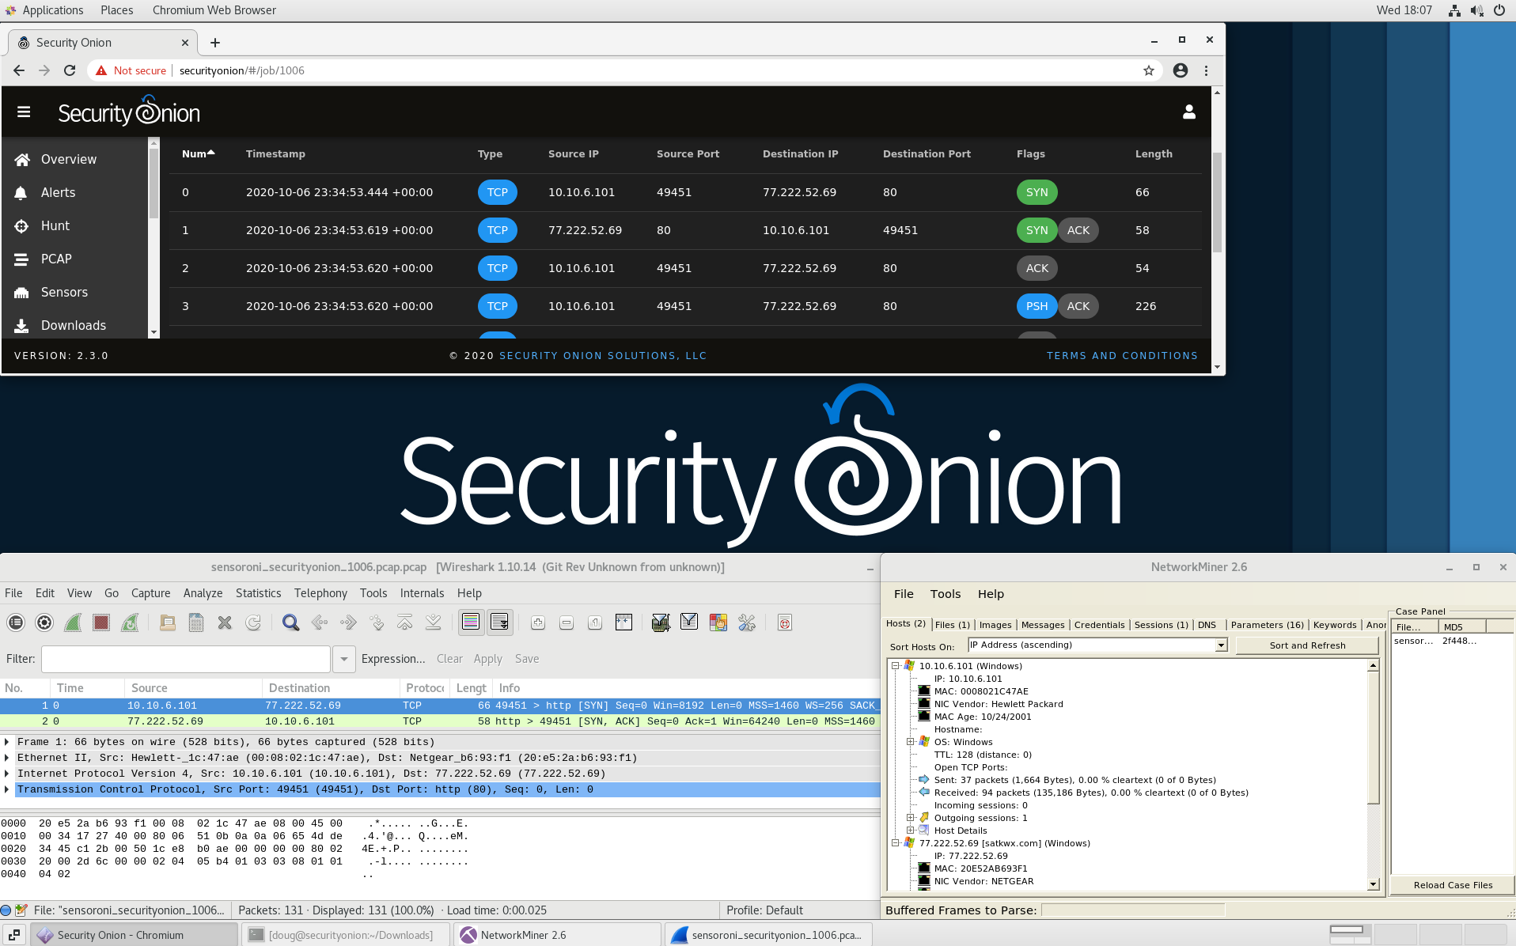The image size is (1516, 946).
Task: Expand Frame 1 details in Wireshark
Action: [7, 742]
